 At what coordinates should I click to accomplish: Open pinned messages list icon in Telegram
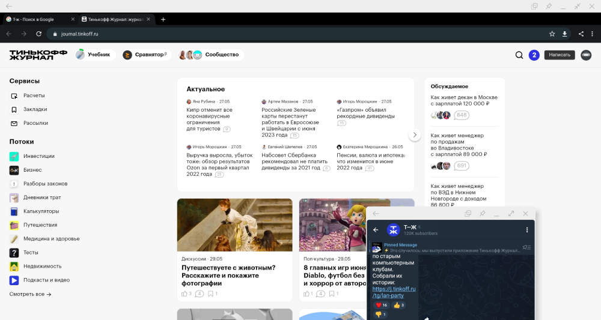(x=526, y=247)
